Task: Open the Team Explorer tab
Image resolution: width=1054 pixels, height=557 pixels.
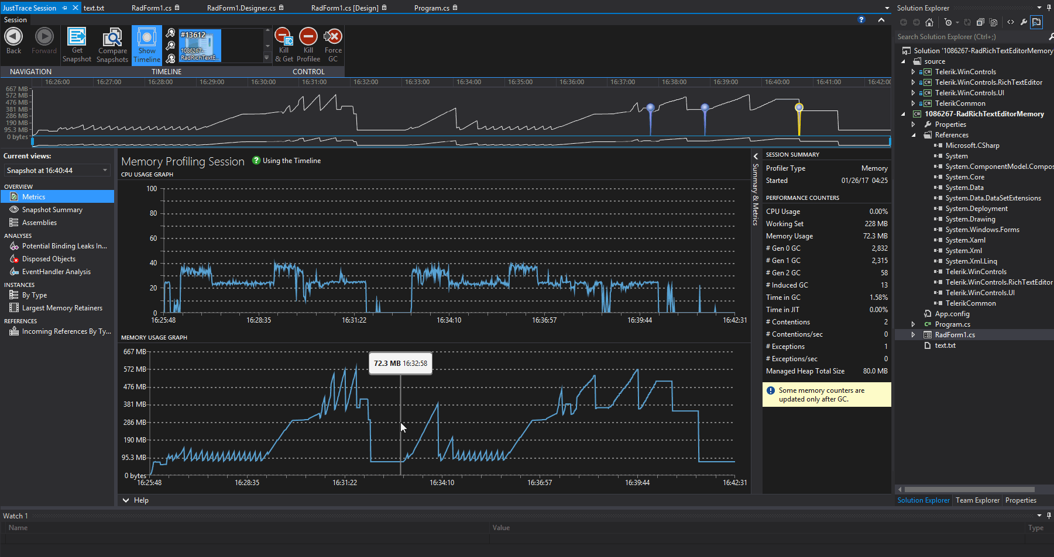Action: click(977, 500)
